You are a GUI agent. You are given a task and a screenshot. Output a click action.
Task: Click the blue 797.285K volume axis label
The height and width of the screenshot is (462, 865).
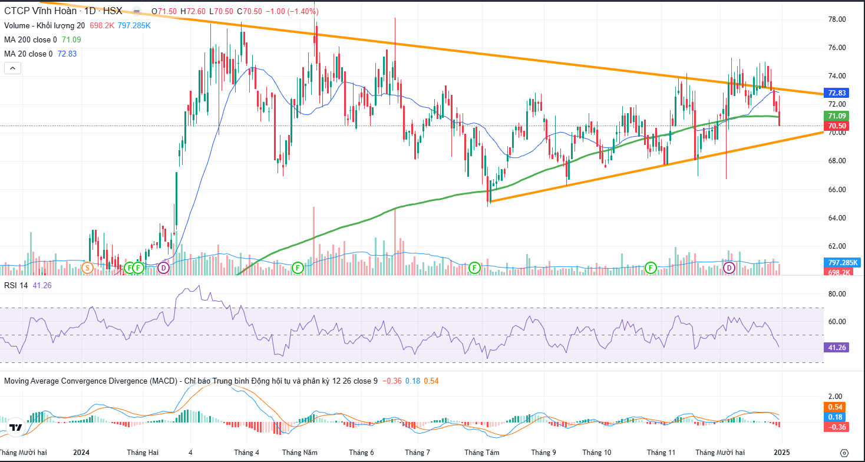[843, 263]
